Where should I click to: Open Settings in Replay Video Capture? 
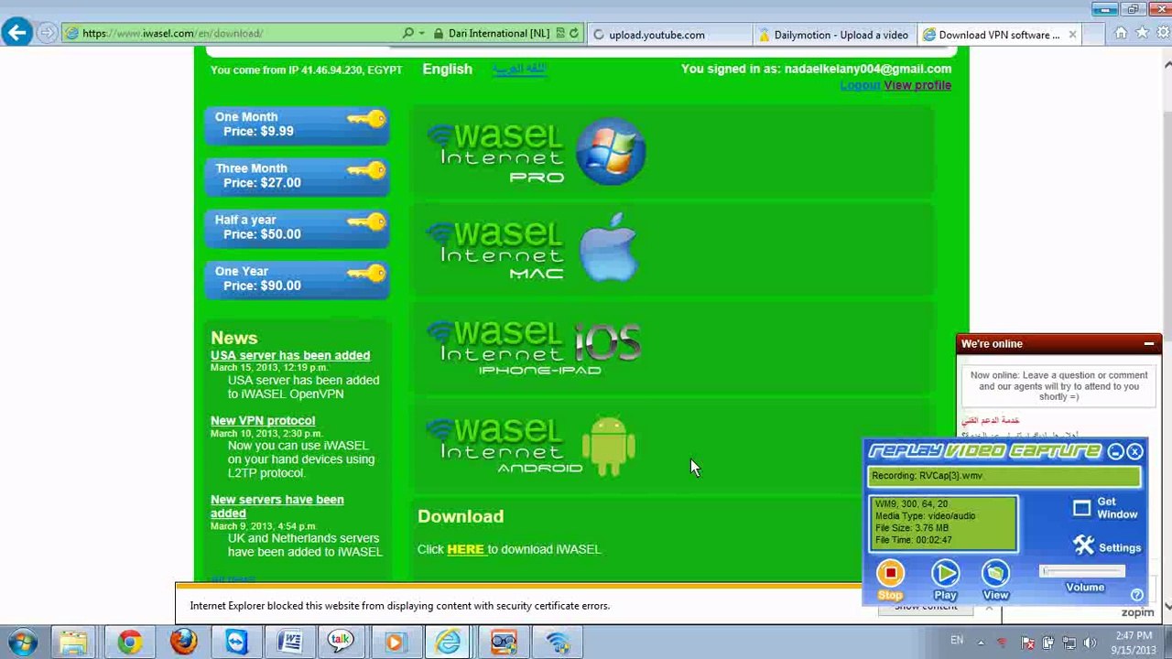pos(1106,546)
